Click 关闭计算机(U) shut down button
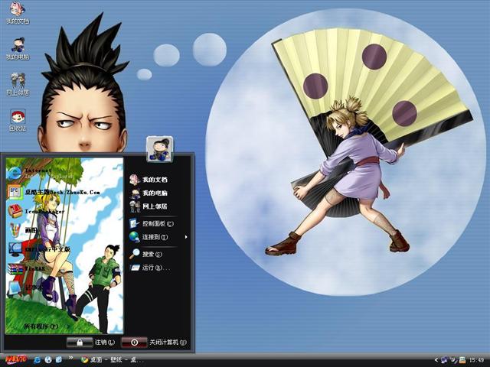This screenshot has width=490, height=367. pos(154,343)
